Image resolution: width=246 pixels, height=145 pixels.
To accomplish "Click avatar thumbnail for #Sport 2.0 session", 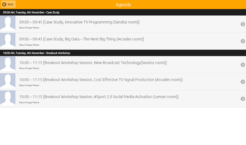I will tap(8, 98).
